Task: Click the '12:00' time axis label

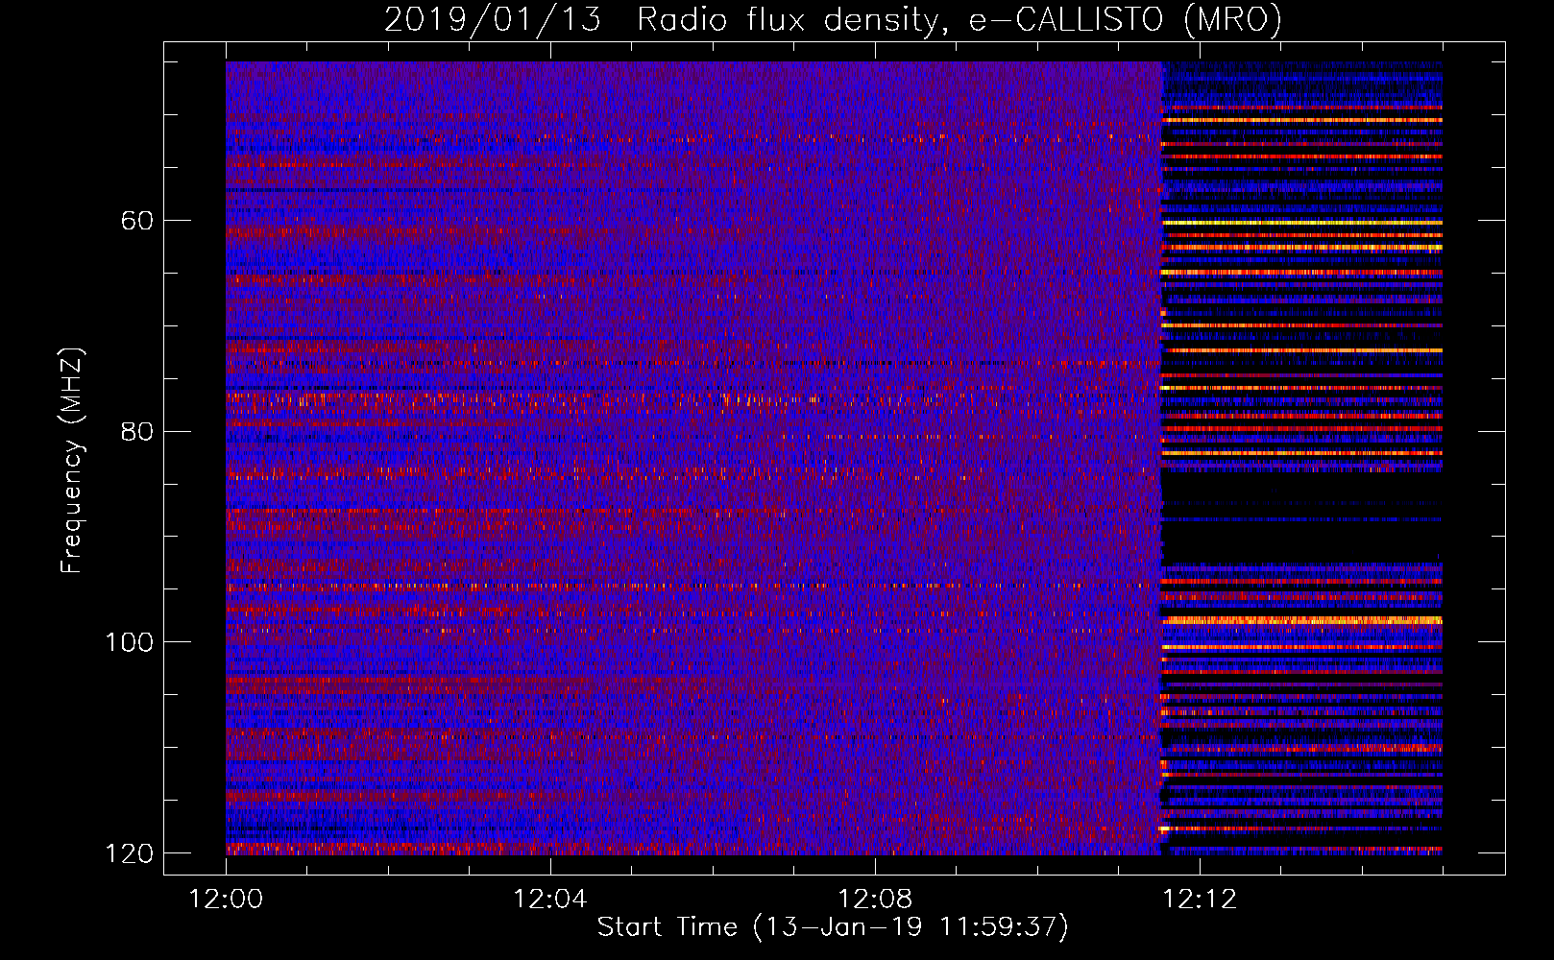Action: coord(226,900)
